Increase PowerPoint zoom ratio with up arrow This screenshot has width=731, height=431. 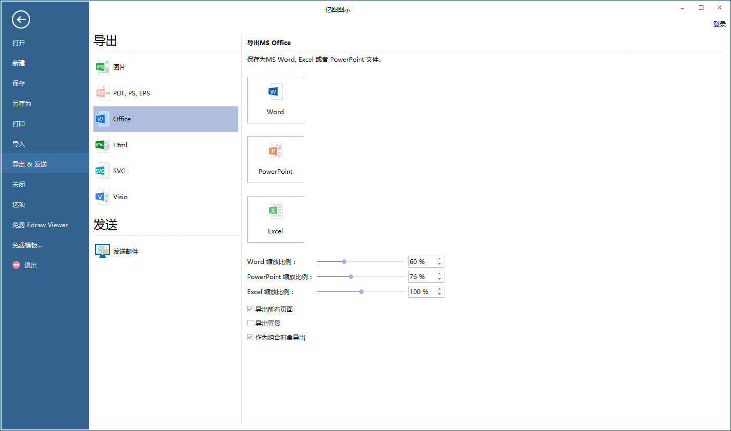click(x=439, y=274)
